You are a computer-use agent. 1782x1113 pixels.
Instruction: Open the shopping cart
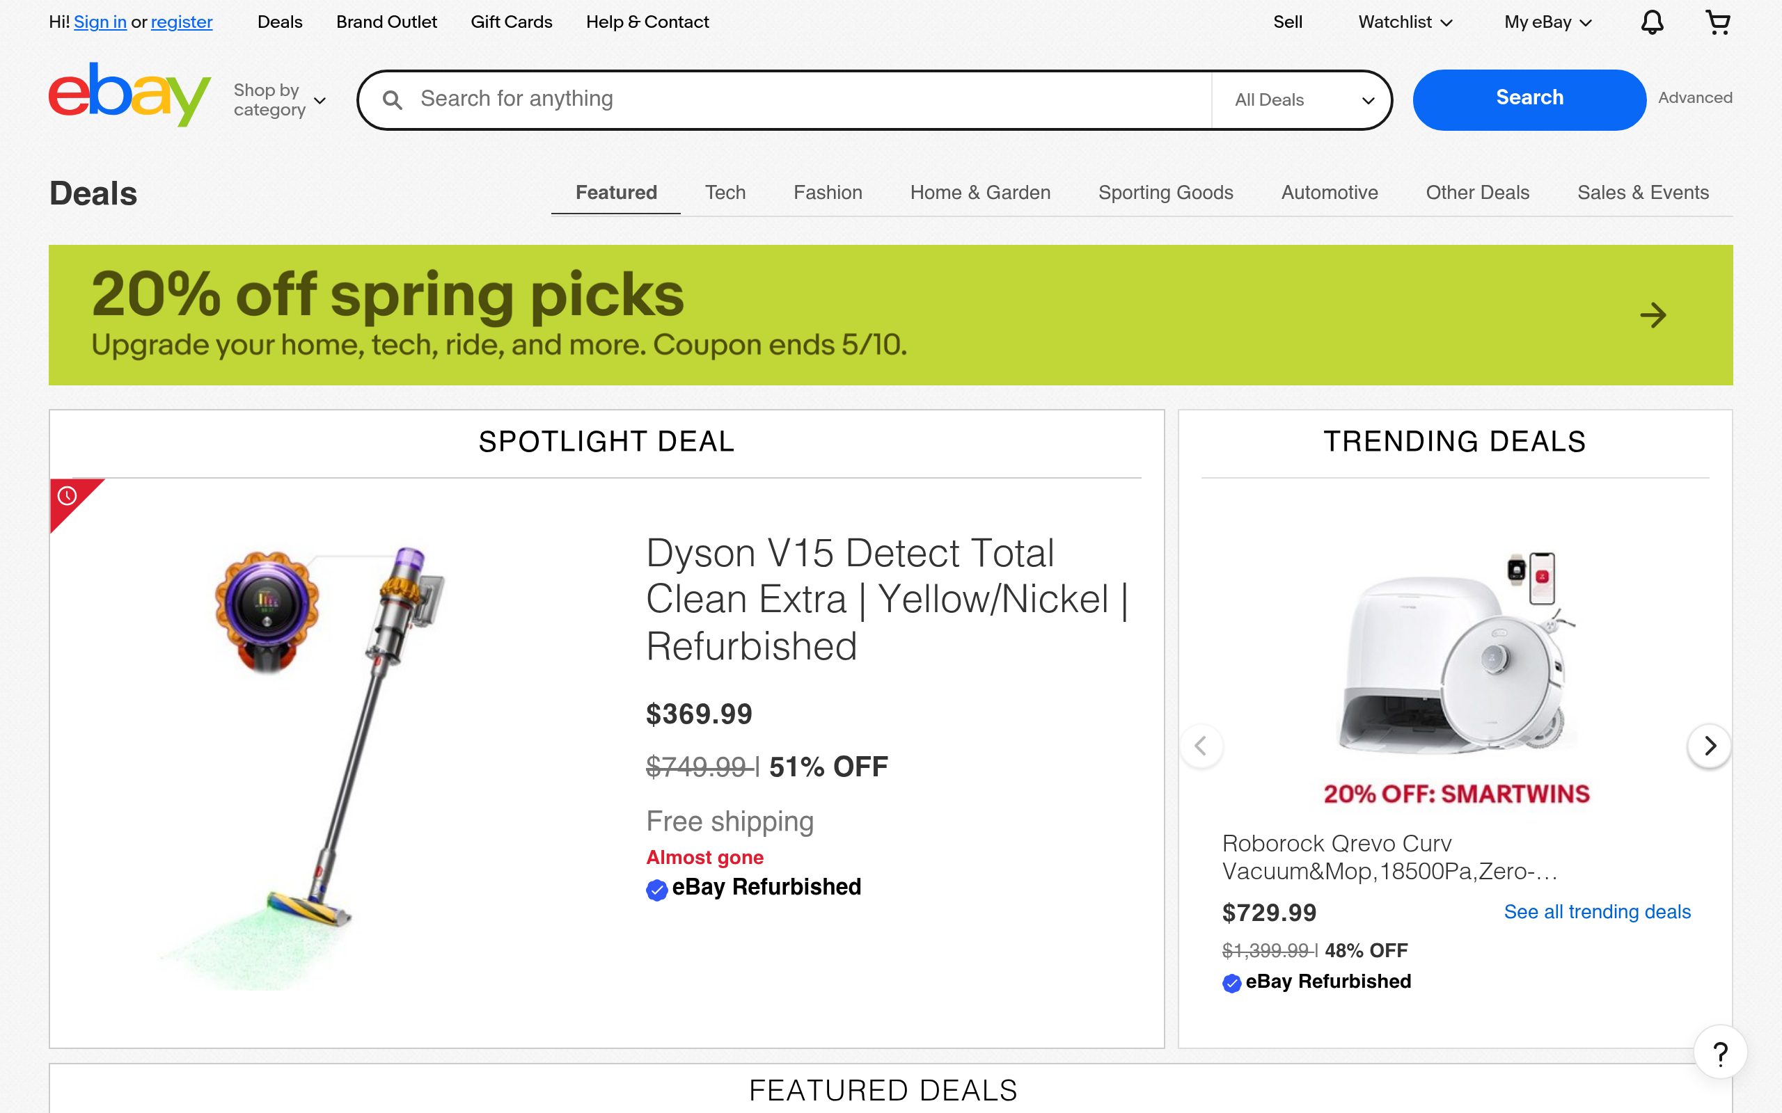(1717, 22)
